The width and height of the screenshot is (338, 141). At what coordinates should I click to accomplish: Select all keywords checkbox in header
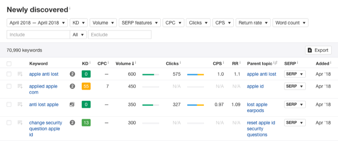click(x=9, y=64)
